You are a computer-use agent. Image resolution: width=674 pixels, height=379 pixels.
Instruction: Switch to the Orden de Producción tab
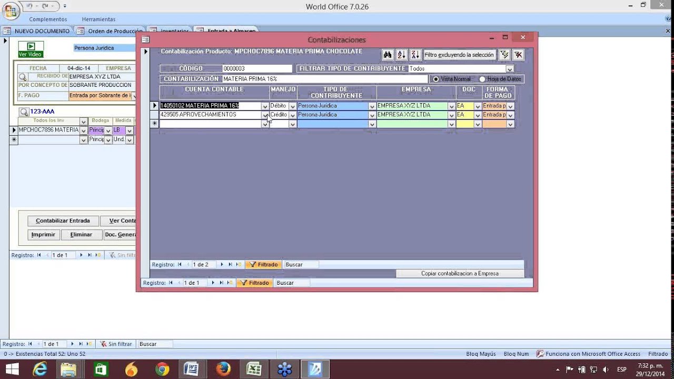click(x=111, y=31)
